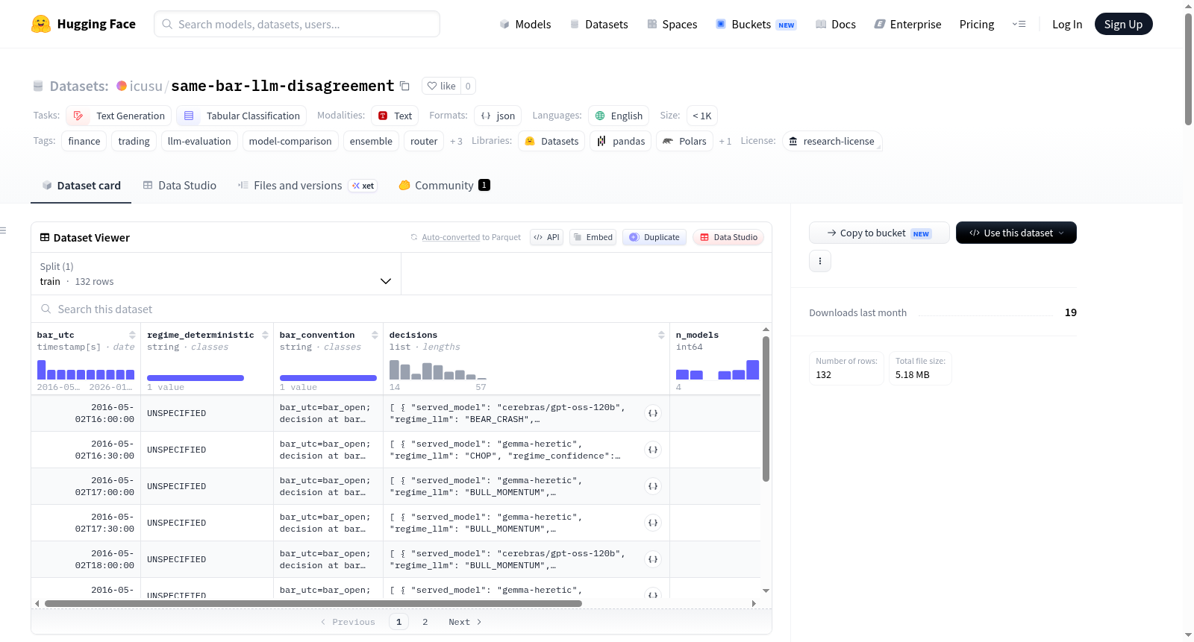Sort by regime_deterministic column icon
Image resolution: width=1194 pixels, height=642 pixels.
(x=265, y=335)
